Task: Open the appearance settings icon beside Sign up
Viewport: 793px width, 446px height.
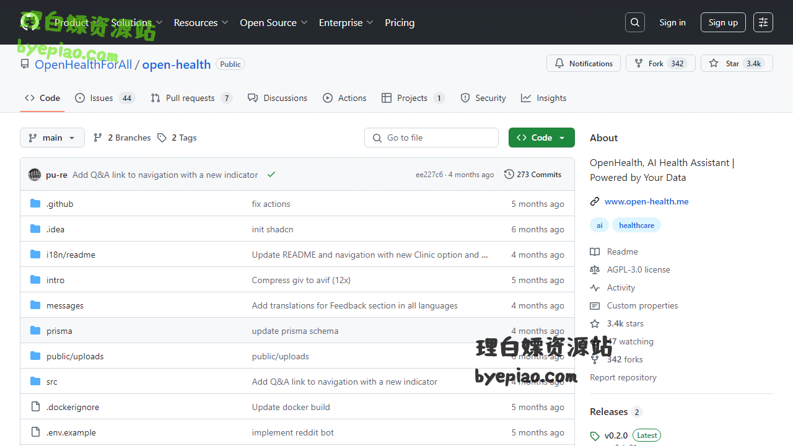Action: coord(763,22)
